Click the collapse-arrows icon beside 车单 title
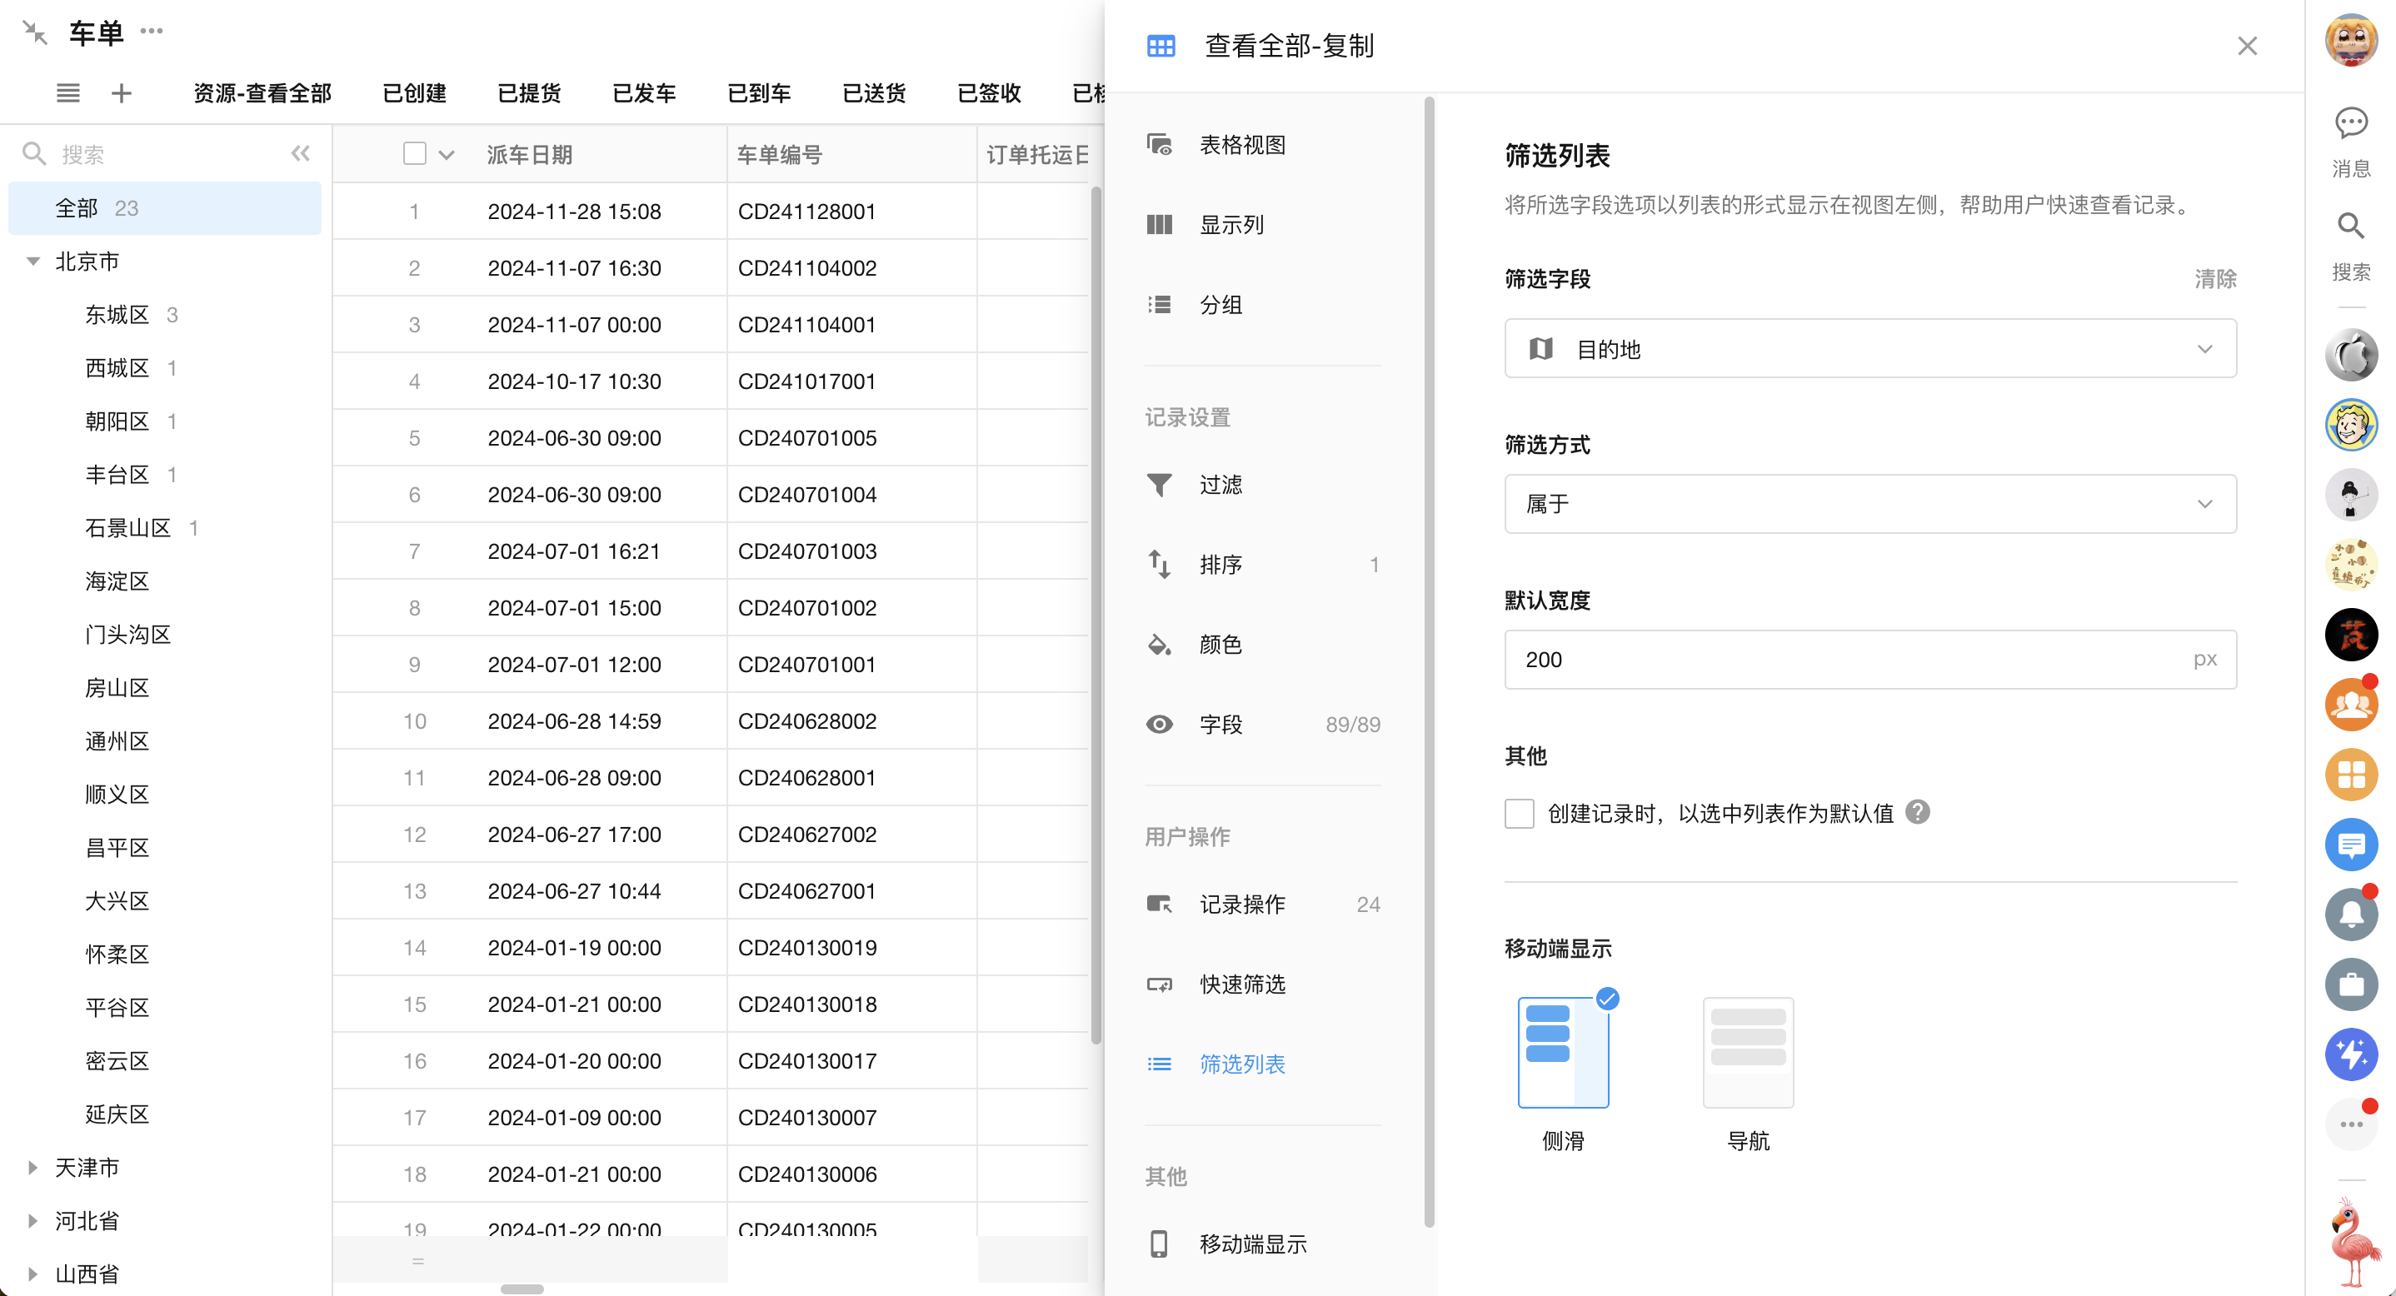 [35, 33]
